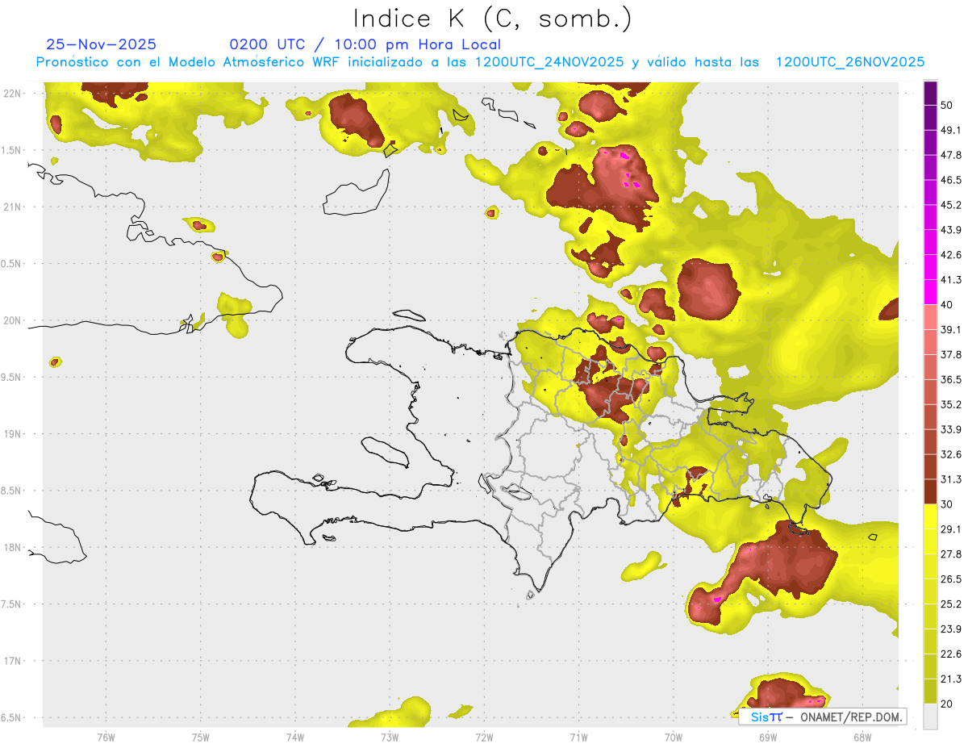
Task: Click the colorbar value "29.1"
Action: (951, 529)
